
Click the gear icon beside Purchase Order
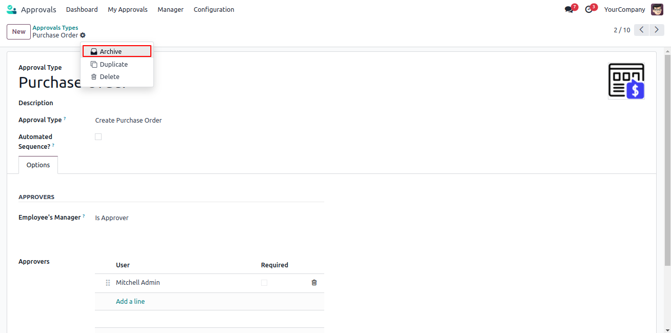[x=83, y=35]
